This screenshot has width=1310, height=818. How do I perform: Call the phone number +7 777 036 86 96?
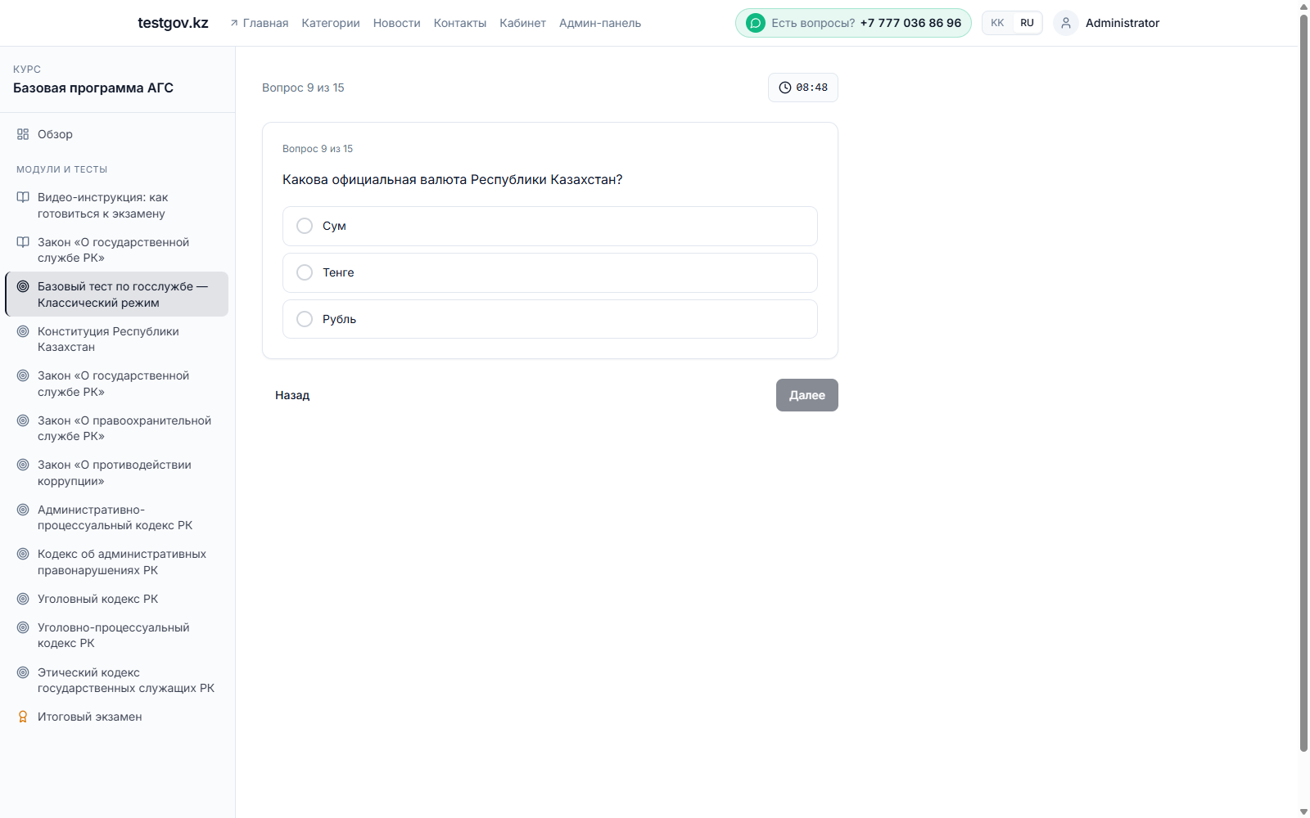click(x=910, y=23)
